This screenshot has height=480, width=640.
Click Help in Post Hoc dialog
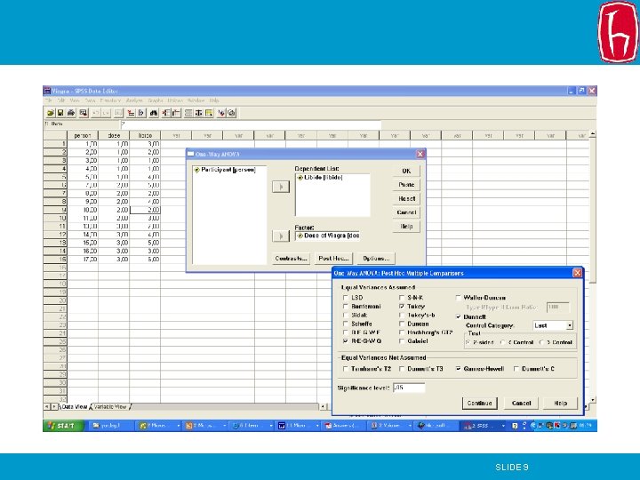point(560,404)
